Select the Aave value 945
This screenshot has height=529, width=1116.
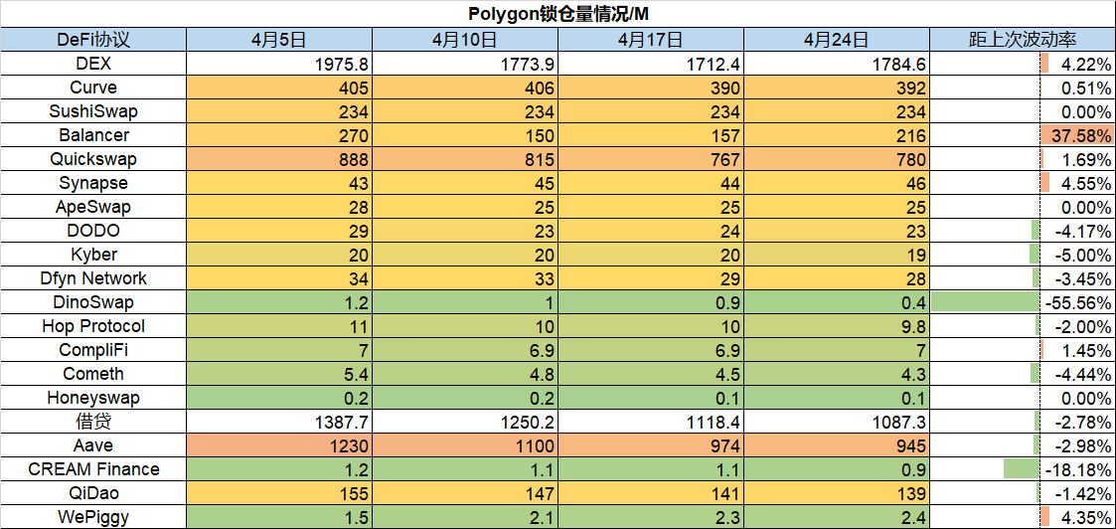coord(837,445)
